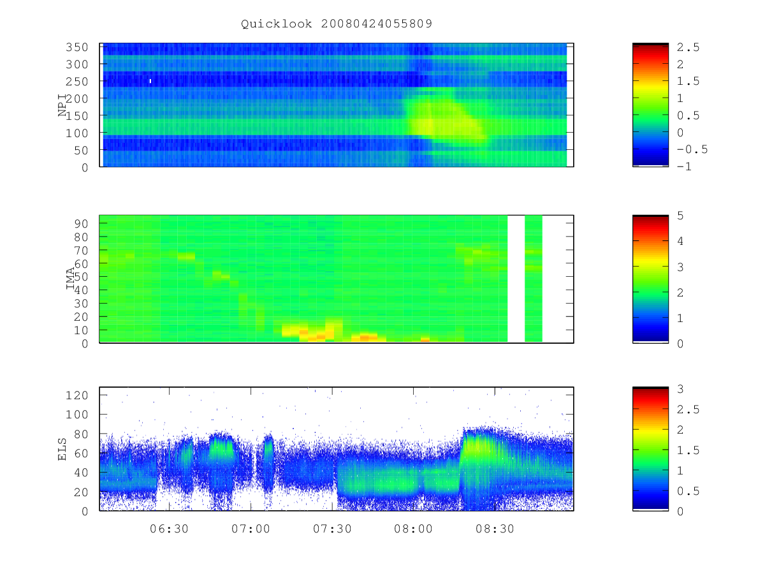This screenshot has width=765, height=574.
Task: Click the 3 label on the ELS colorbar
Action: point(680,388)
